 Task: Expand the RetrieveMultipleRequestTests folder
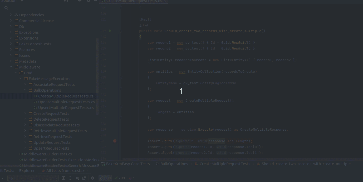(x=25, y=131)
